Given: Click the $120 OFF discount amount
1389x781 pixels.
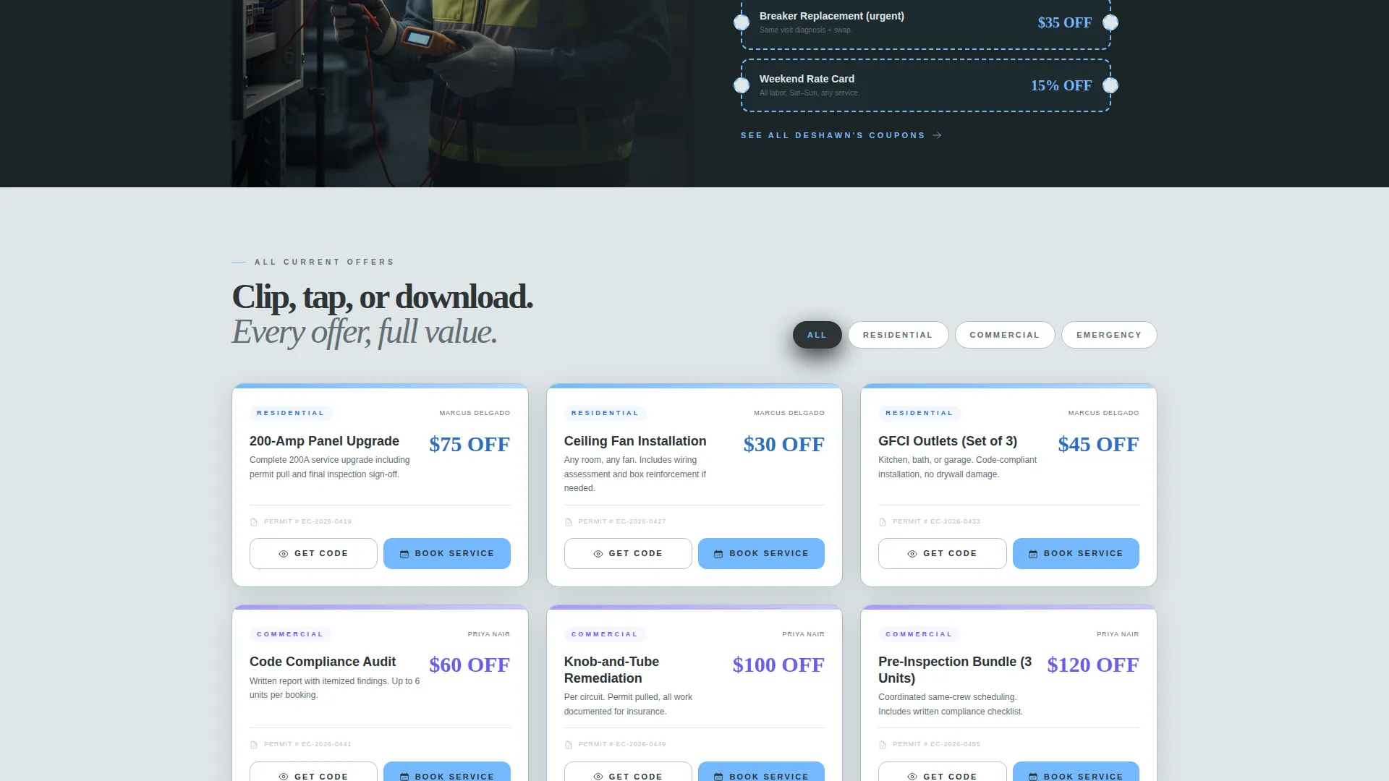Looking at the screenshot, I should tap(1092, 665).
